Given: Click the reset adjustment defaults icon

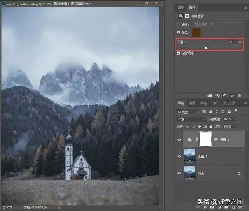Looking at the screenshot, I should pyautogui.click(x=225, y=95).
